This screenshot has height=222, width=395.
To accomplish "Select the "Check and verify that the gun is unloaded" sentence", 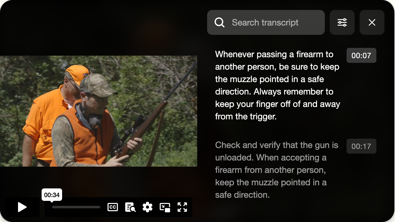I will point(277,151).
